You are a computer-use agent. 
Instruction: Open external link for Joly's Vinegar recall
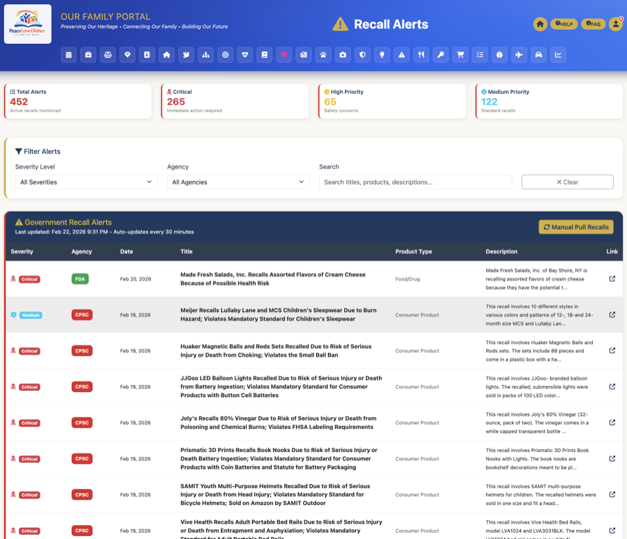tap(612, 423)
